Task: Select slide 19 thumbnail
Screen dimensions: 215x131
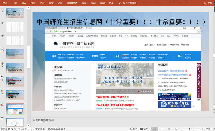Action: (15, 68)
